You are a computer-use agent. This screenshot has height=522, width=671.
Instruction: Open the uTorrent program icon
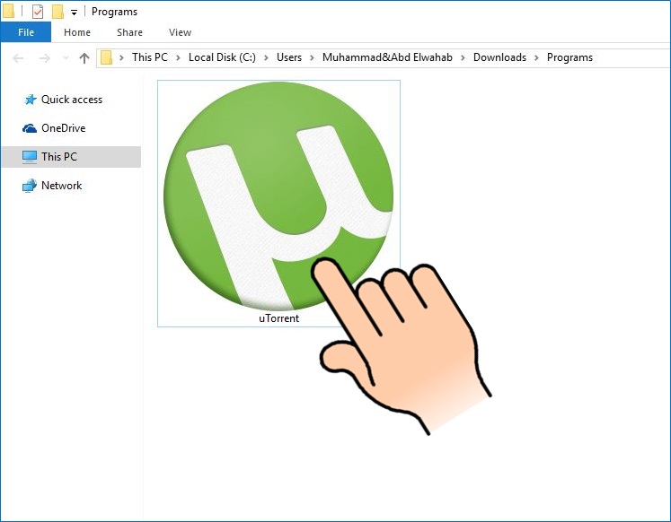[x=278, y=196]
